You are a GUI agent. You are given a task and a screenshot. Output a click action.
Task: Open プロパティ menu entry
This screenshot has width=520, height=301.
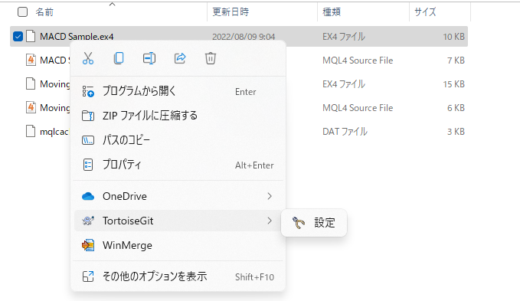click(x=178, y=165)
